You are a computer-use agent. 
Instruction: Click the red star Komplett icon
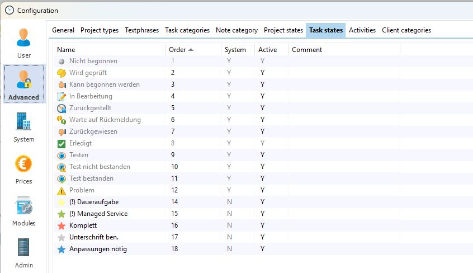pyautogui.click(x=62, y=225)
